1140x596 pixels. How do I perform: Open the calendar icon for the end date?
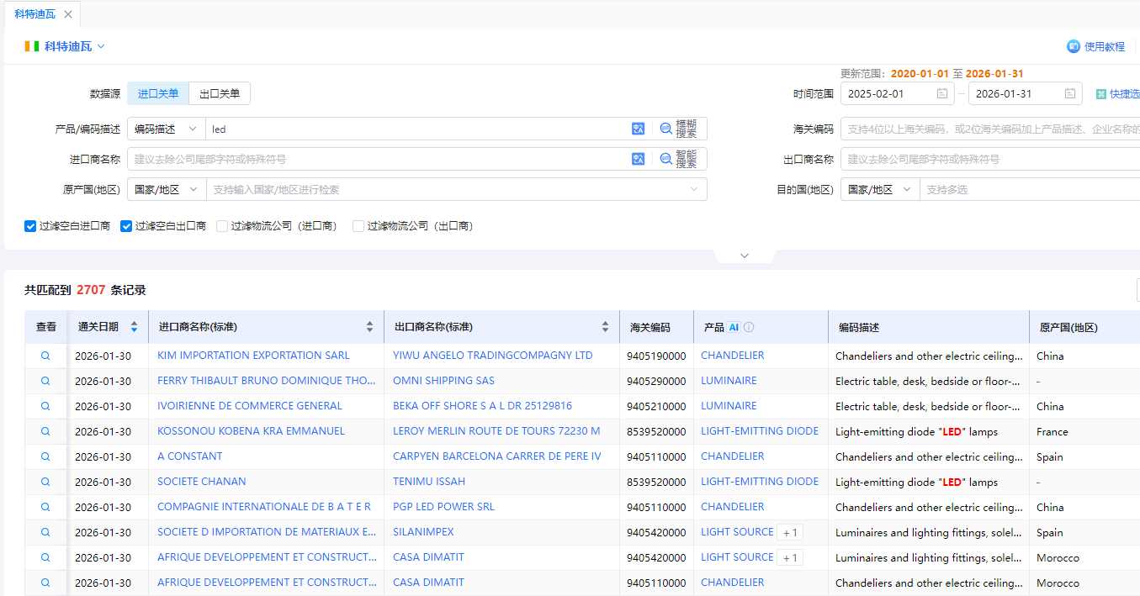pyautogui.click(x=1070, y=93)
